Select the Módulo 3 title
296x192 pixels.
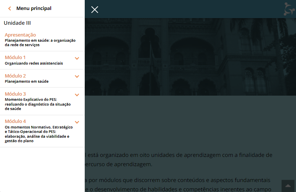pos(15,94)
